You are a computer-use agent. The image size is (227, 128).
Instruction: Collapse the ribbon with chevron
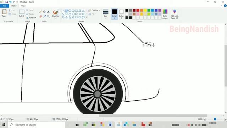pyautogui.click(x=222, y=6)
